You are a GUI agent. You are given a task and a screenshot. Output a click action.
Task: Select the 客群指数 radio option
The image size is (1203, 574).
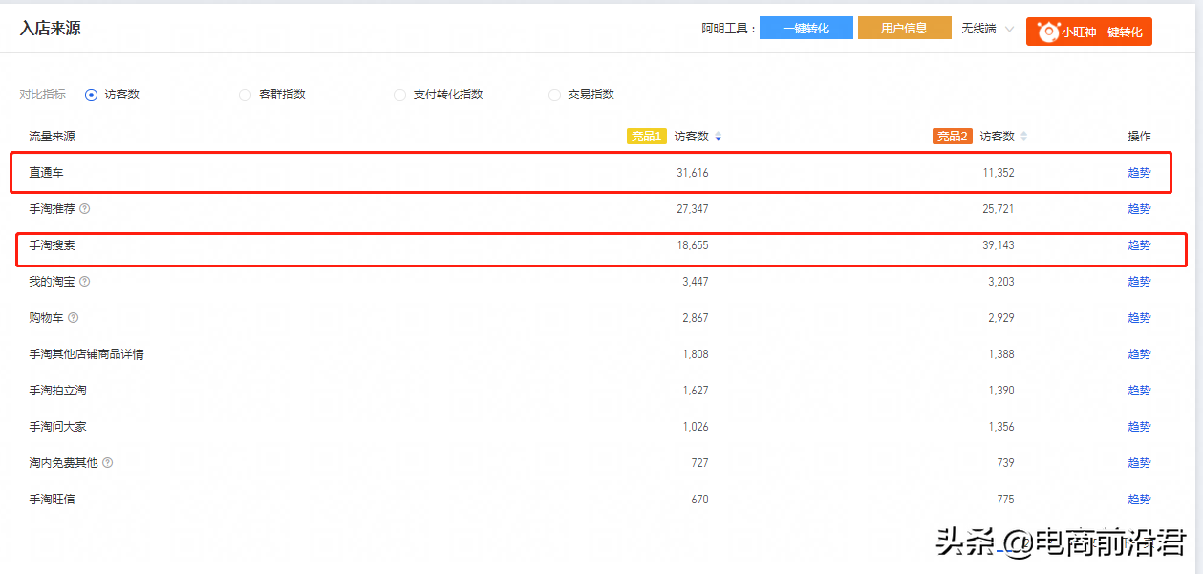point(246,95)
